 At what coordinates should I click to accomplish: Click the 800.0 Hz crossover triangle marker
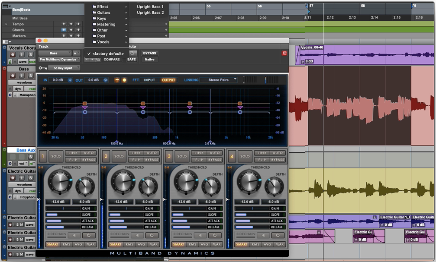point(169,141)
